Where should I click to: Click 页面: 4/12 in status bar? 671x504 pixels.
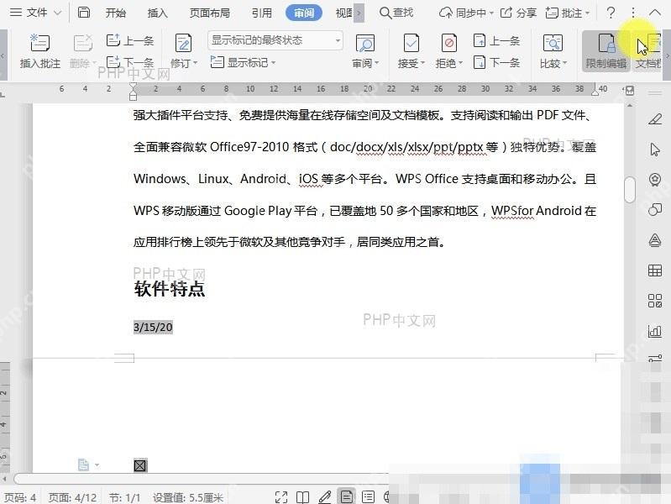(73, 497)
